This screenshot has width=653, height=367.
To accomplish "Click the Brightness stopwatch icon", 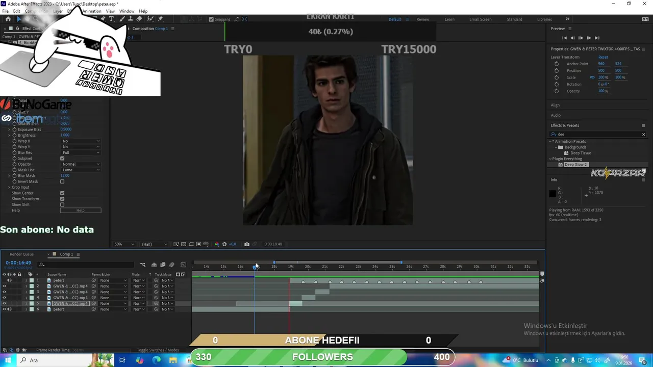I will (14, 135).
